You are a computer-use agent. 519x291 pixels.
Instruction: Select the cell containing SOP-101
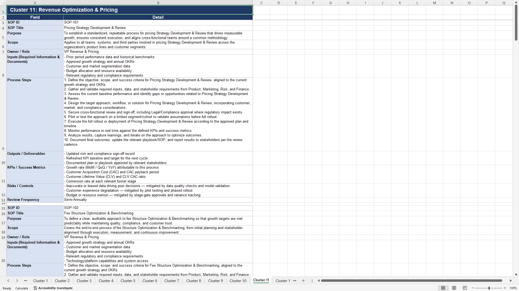(158, 22)
